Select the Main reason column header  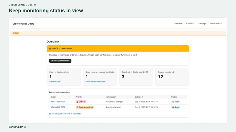click(111, 97)
